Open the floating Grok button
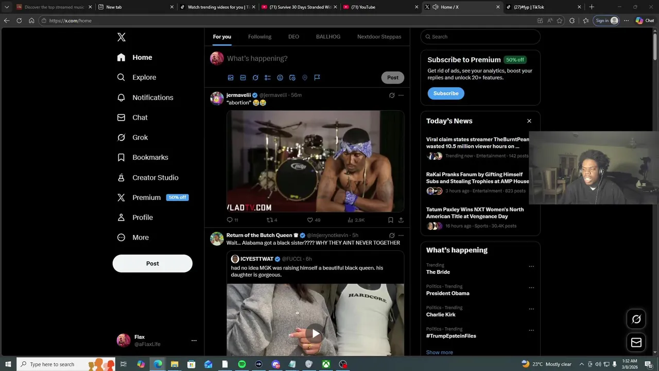This screenshot has width=659, height=371. click(636, 319)
